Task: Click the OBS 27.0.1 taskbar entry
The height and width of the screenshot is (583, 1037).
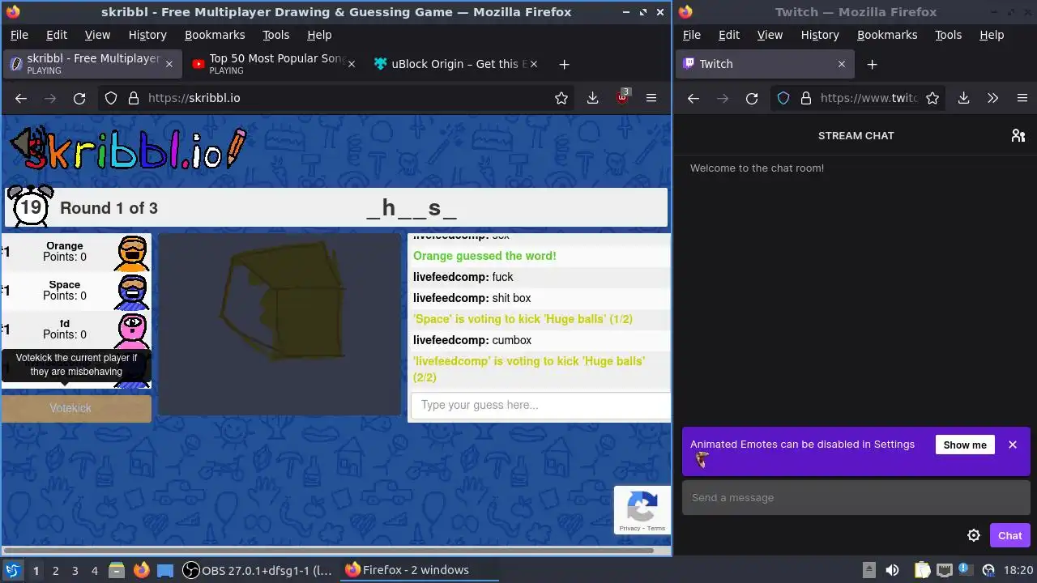Action: pyautogui.click(x=258, y=570)
